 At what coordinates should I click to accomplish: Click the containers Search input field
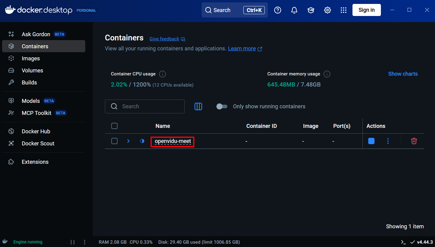148,106
